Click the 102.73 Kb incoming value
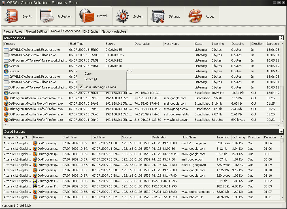This screenshot has width=287, height=209. tap(223, 187)
